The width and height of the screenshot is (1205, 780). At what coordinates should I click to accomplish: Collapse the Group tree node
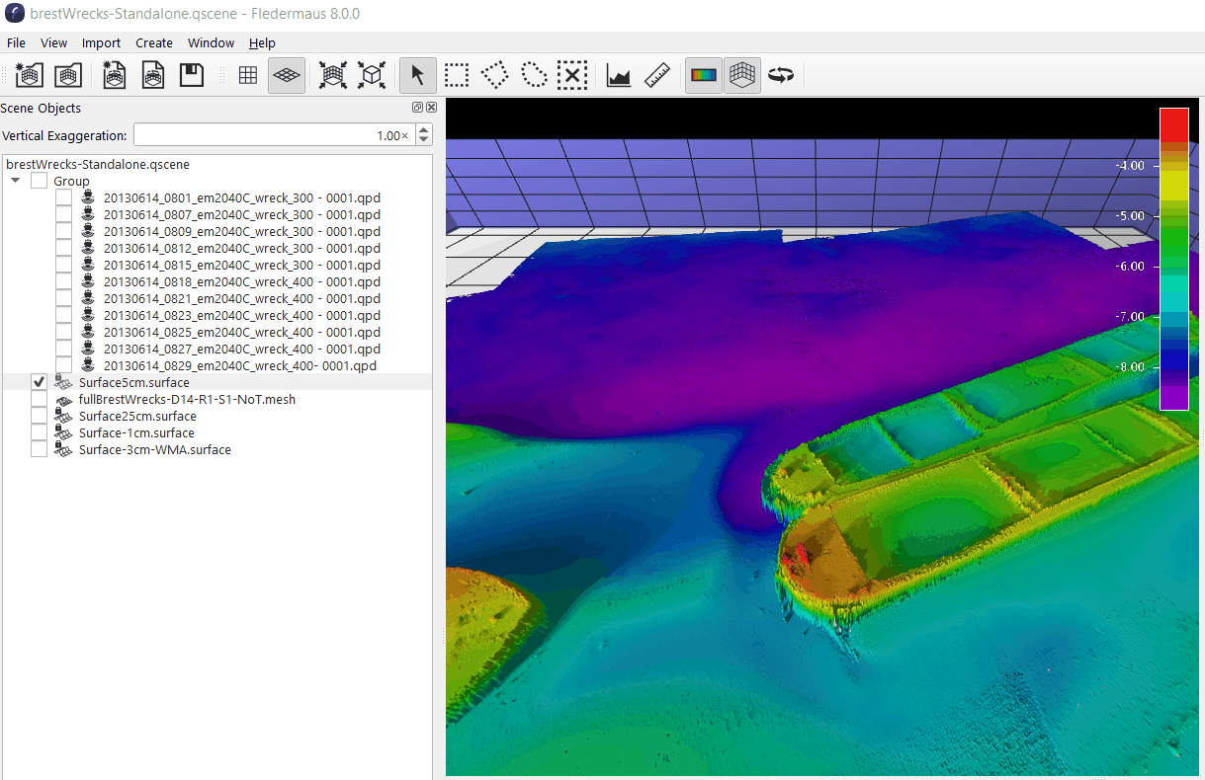15,182
